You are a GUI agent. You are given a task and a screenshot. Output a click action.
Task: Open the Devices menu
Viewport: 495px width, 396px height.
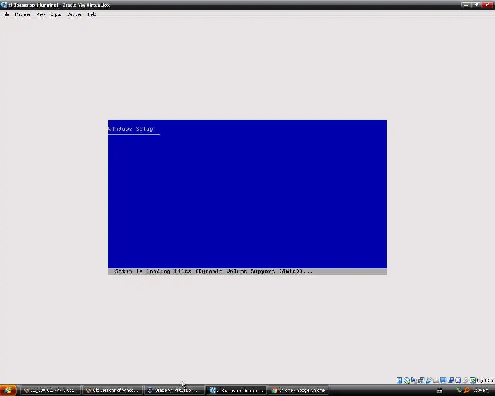coord(74,14)
